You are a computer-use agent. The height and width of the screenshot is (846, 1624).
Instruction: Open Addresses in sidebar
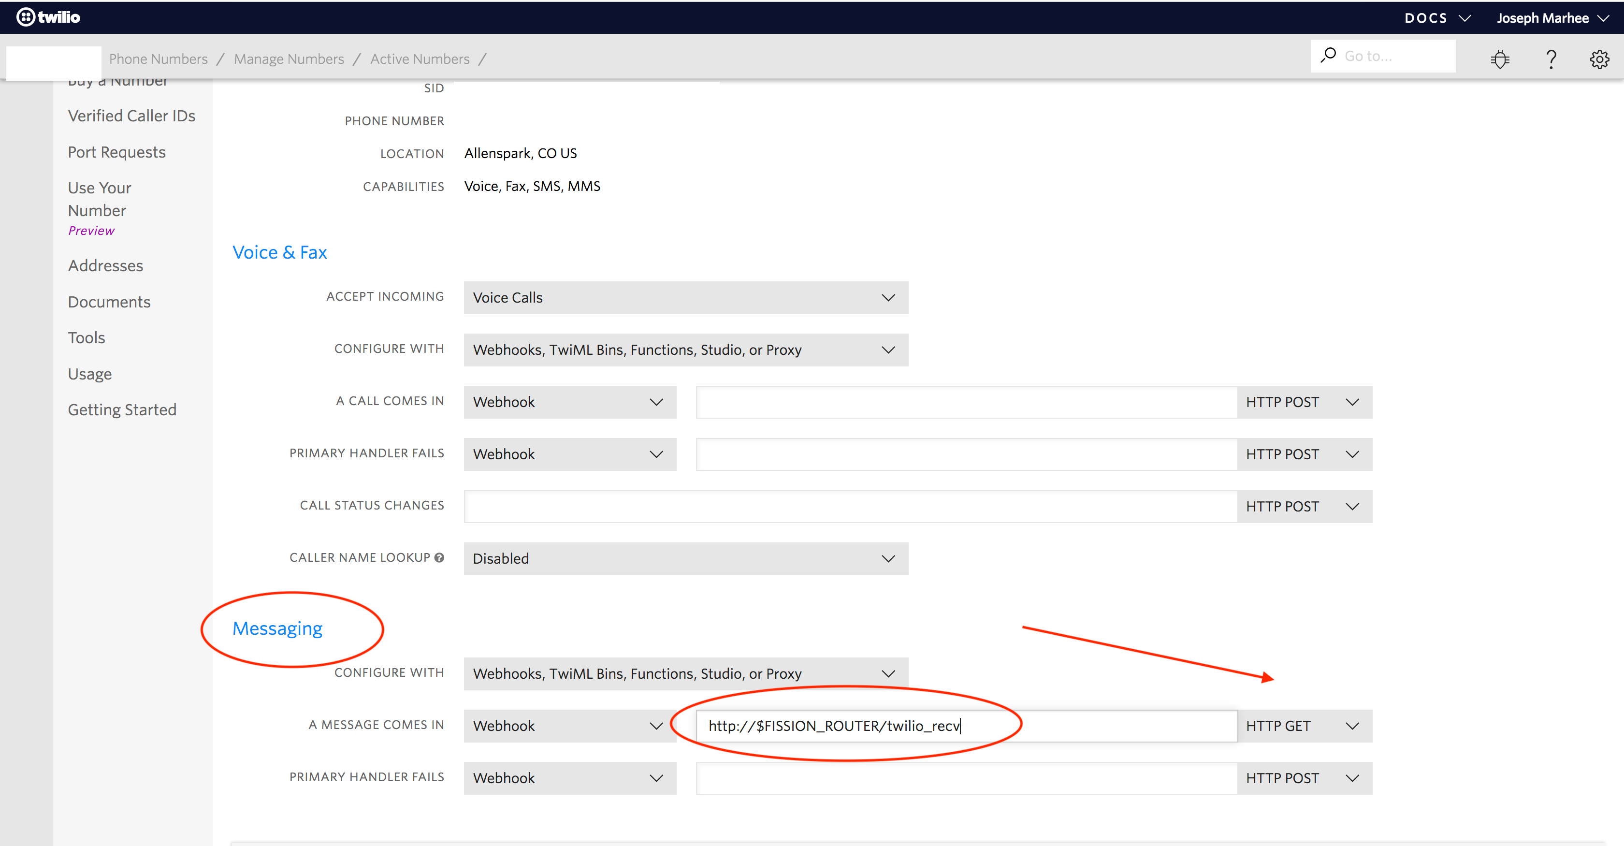click(105, 265)
